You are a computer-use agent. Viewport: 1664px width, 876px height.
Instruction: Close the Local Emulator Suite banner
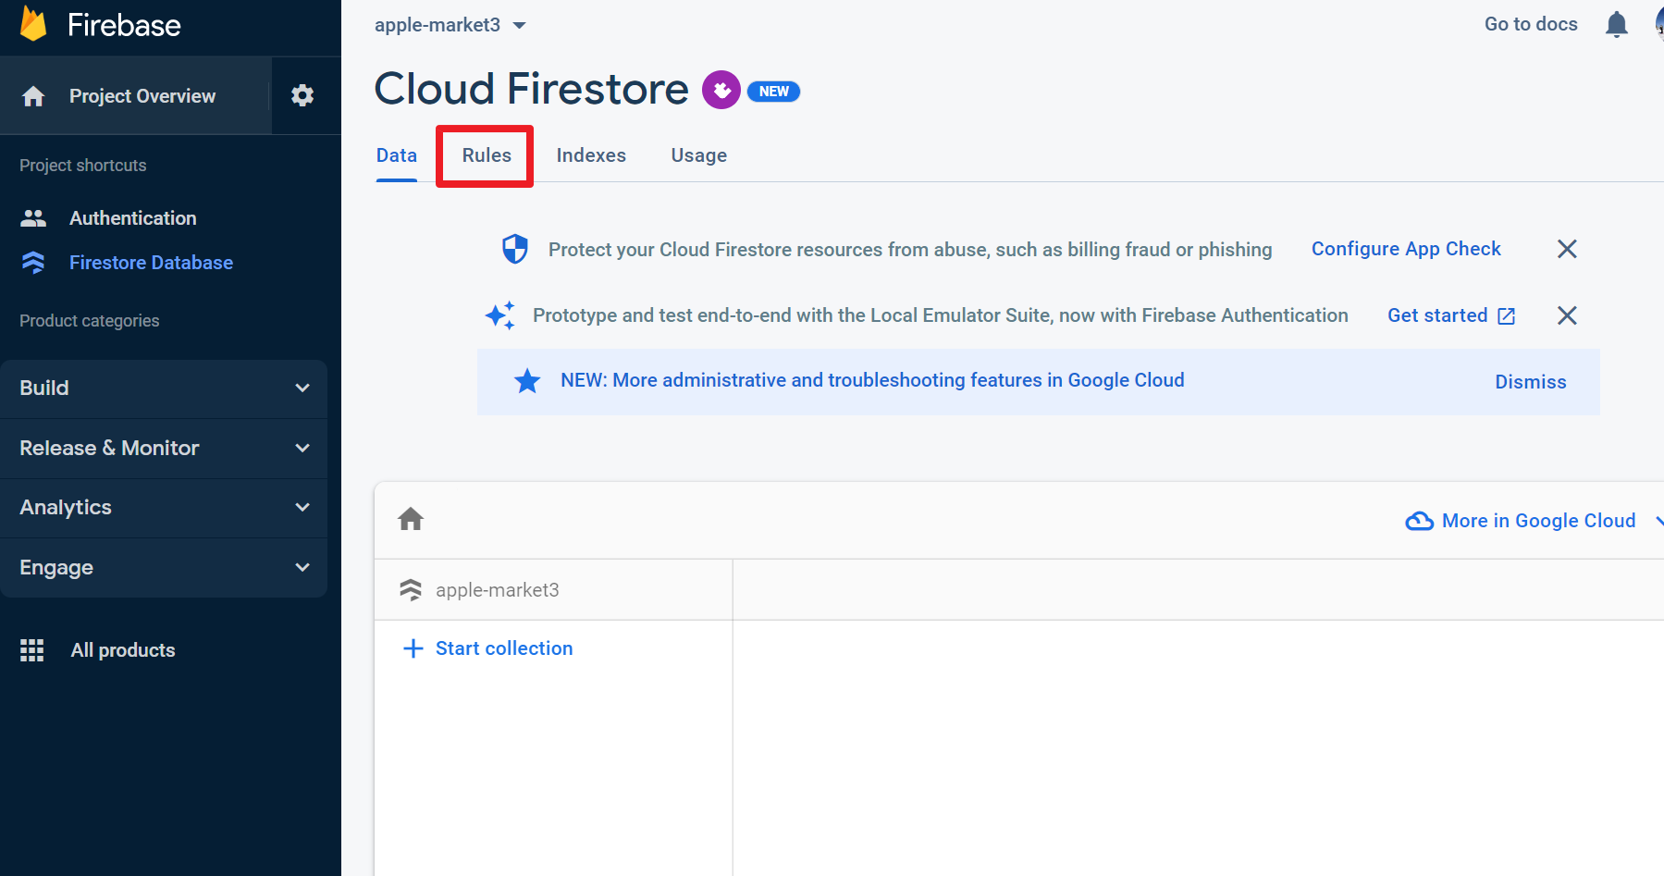pyautogui.click(x=1567, y=315)
